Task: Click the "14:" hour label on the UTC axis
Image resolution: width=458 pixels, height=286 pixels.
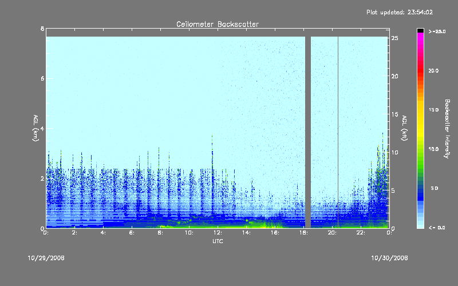Action: click(246, 233)
